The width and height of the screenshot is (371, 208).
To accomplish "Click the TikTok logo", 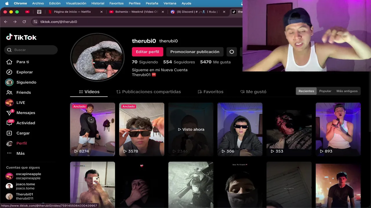I will (21, 37).
